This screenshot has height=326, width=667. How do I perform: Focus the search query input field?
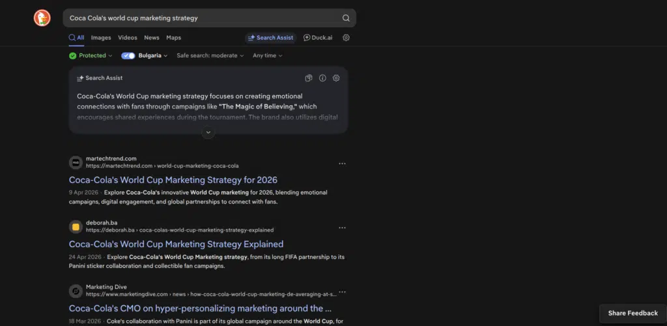point(204,18)
